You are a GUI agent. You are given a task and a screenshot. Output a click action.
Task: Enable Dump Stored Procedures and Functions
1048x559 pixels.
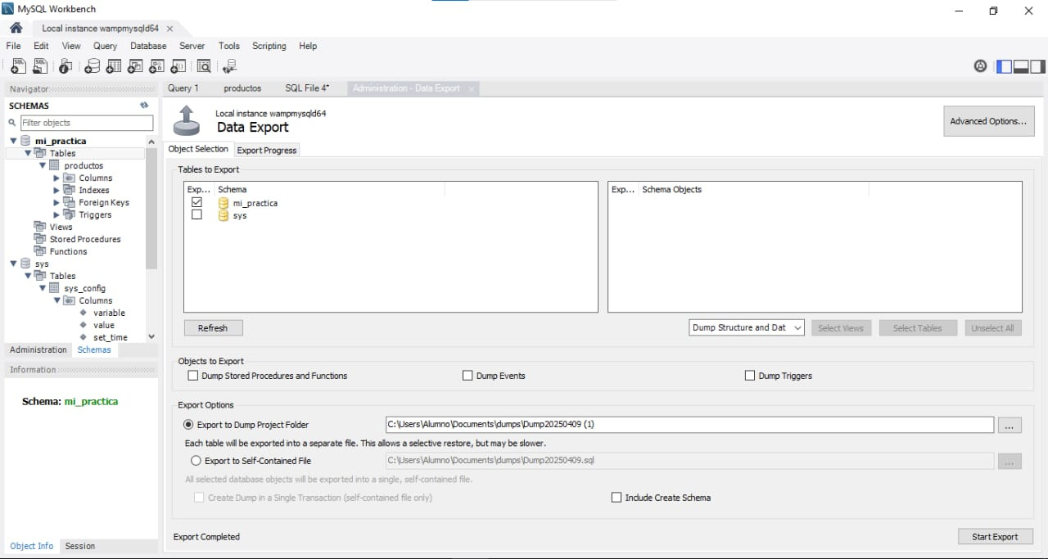[x=193, y=376]
